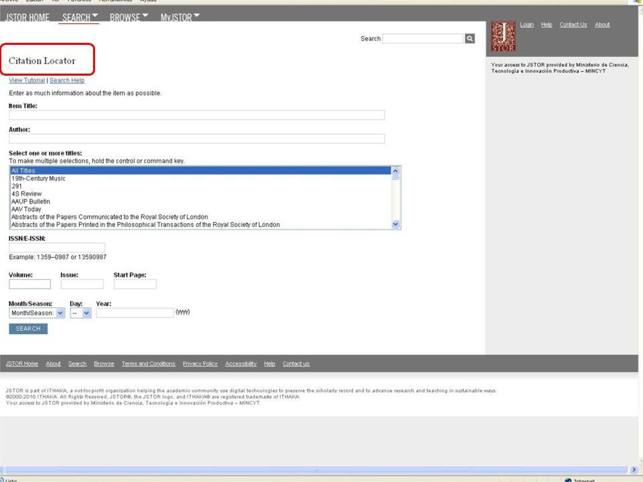Image resolution: width=643 pixels, height=482 pixels.
Task: Open the Search Help link
Action: click(67, 80)
